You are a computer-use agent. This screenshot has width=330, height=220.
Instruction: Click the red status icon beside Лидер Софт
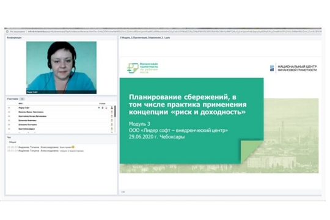tap(106, 108)
